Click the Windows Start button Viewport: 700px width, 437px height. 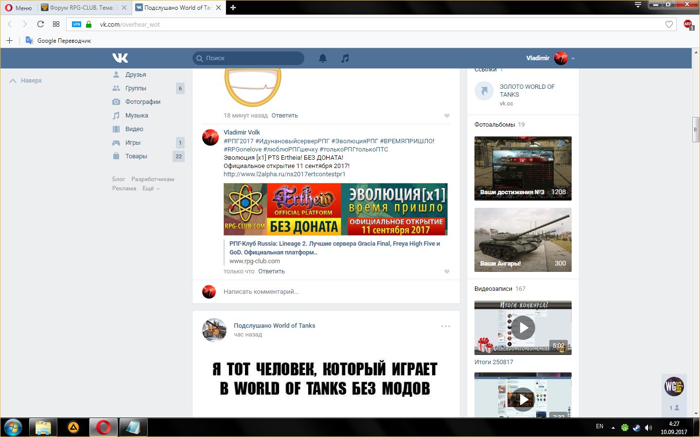[13, 428]
